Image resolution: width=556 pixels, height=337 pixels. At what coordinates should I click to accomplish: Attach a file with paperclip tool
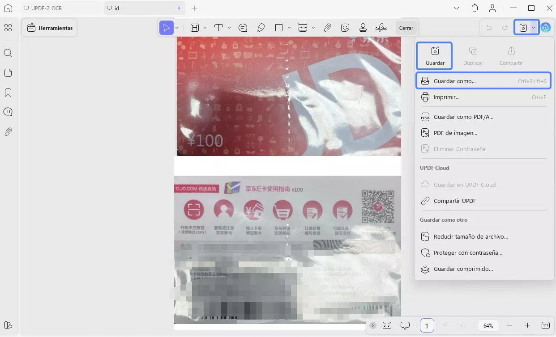coord(327,28)
